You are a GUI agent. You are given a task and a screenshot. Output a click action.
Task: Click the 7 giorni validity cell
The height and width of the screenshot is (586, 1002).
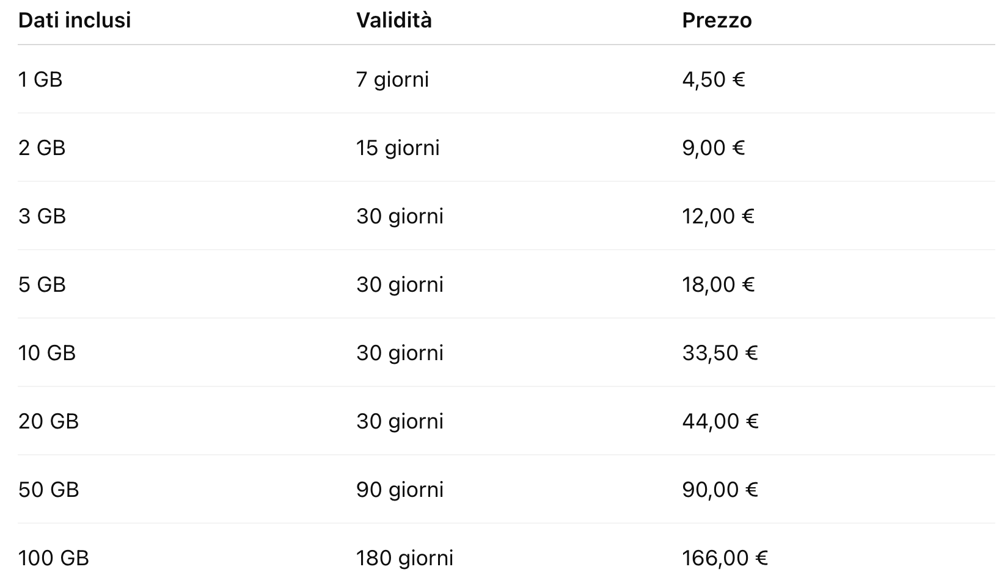pos(392,79)
